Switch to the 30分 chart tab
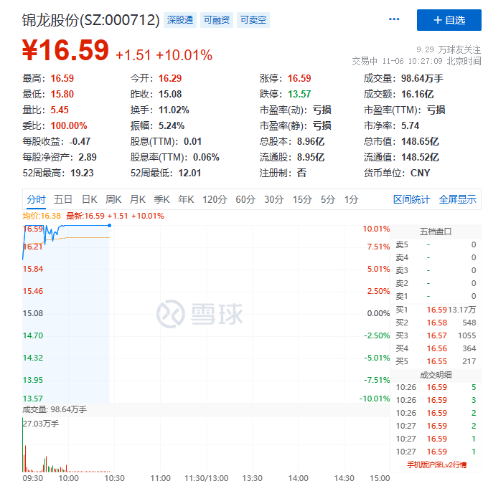This screenshot has height=486, width=483. pos(273,199)
